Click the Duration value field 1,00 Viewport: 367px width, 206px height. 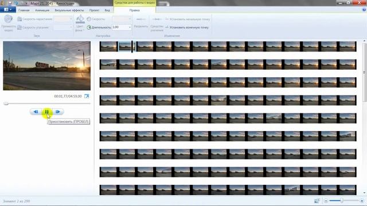[120, 27]
